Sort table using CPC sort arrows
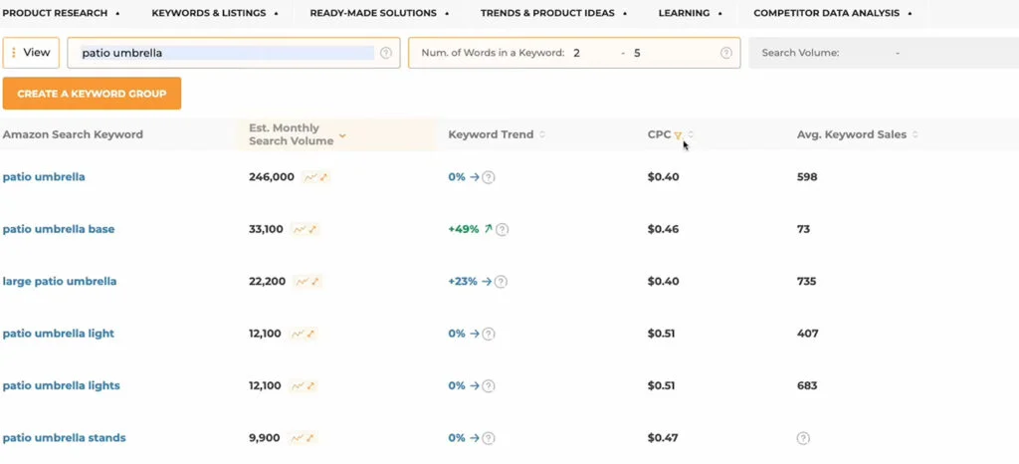Screen dimensions: 1019x464 click(x=691, y=134)
